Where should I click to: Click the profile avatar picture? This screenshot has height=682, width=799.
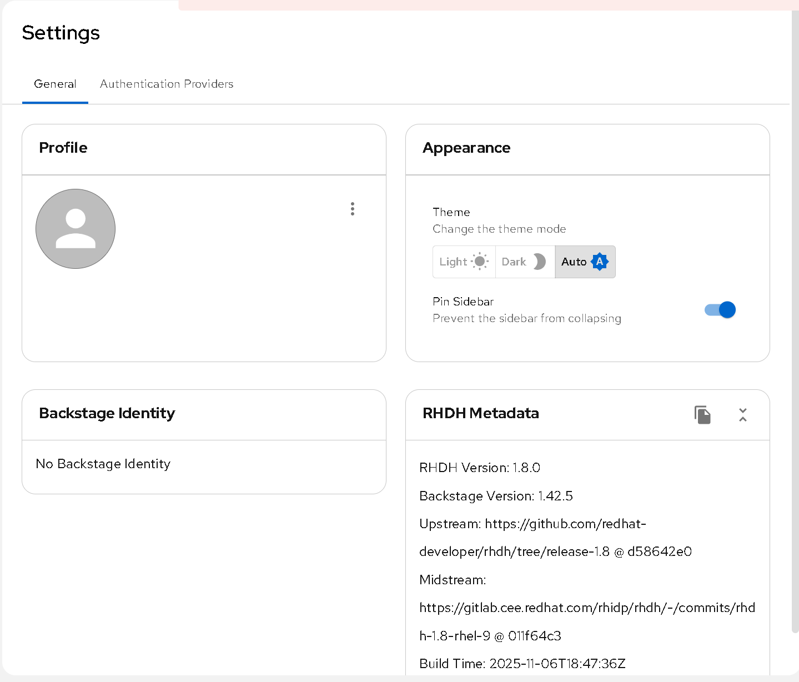(76, 229)
